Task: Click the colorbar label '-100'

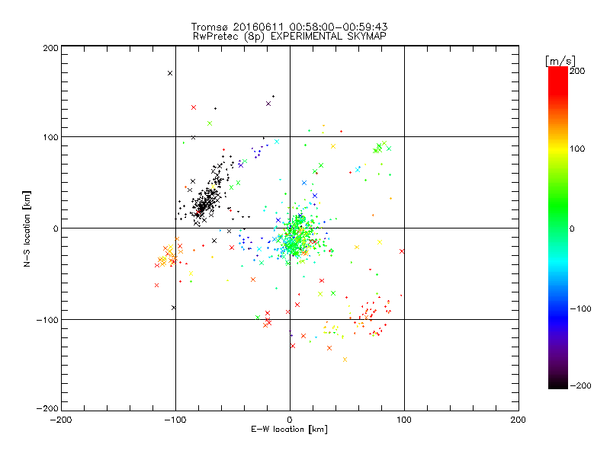Action: pos(580,308)
